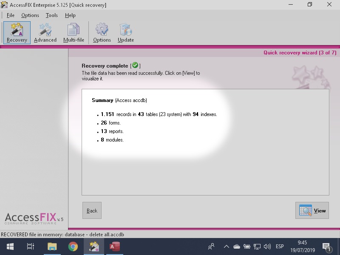340x255 pixels.
Task: Open the Tools menu
Action: pyautogui.click(x=51, y=15)
